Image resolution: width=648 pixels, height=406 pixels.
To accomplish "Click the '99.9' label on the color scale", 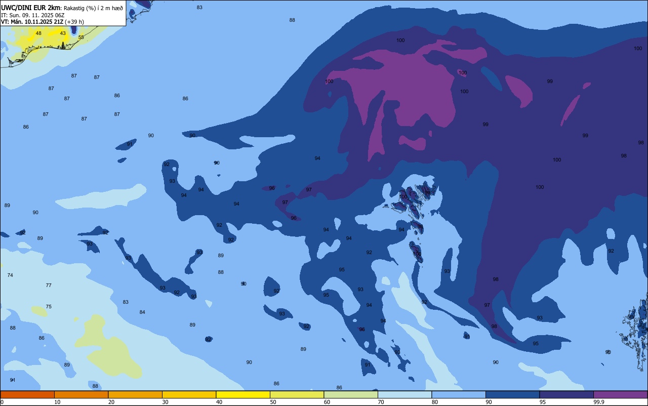I will pos(599,402).
